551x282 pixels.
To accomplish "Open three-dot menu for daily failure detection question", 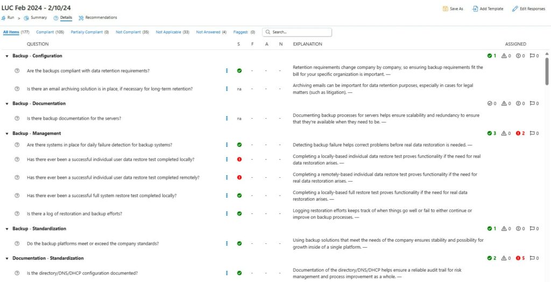I will [x=227, y=144].
